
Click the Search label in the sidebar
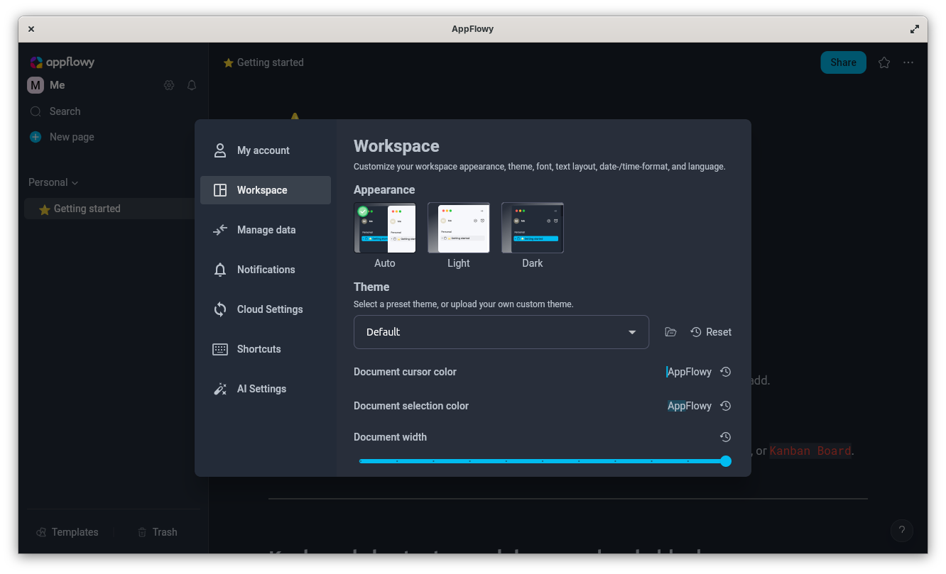pos(65,111)
